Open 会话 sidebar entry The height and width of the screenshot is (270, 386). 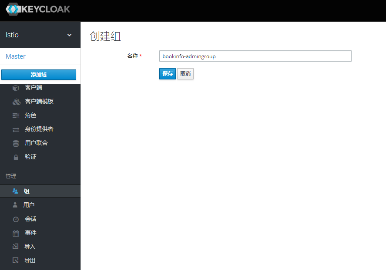(30, 219)
